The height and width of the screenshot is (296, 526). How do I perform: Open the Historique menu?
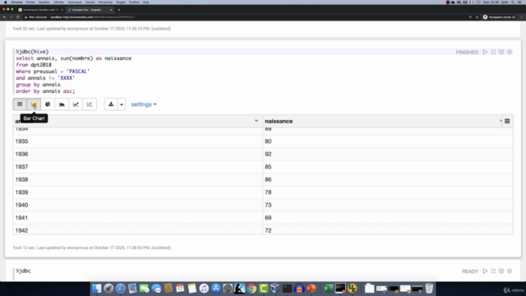(75, 2)
